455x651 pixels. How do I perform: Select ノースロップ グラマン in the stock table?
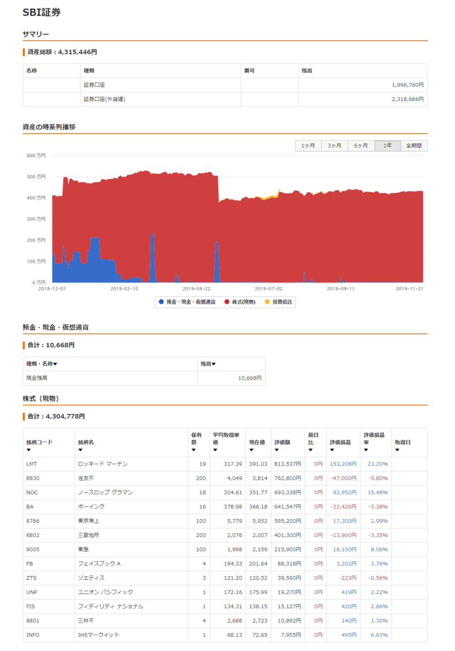(x=105, y=493)
